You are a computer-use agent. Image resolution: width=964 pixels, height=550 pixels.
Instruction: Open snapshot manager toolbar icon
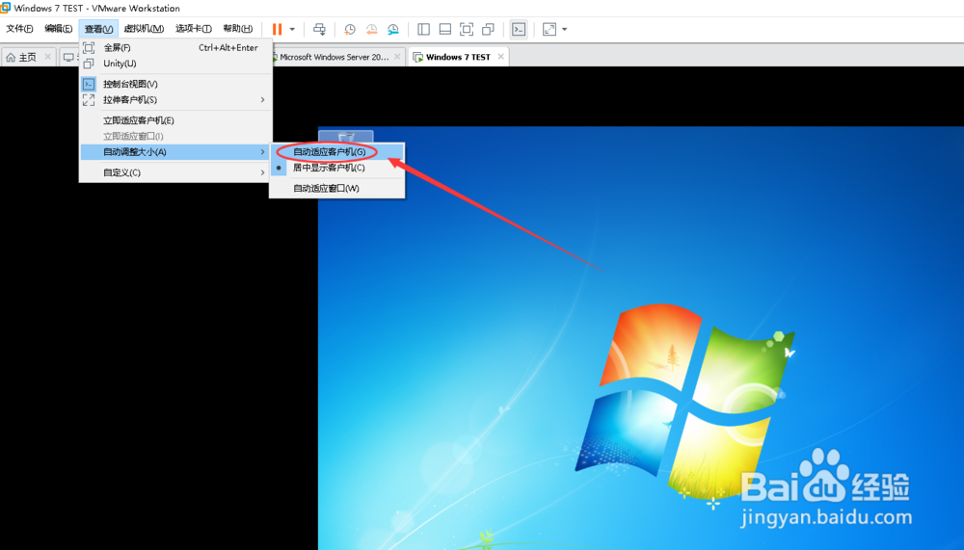tap(393, 29)
